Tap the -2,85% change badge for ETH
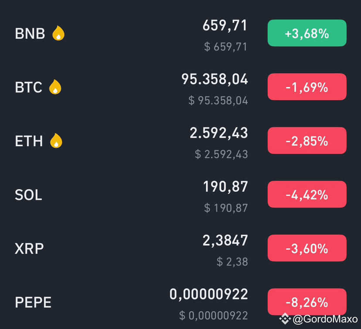361x329 pixels. (307, 141)
